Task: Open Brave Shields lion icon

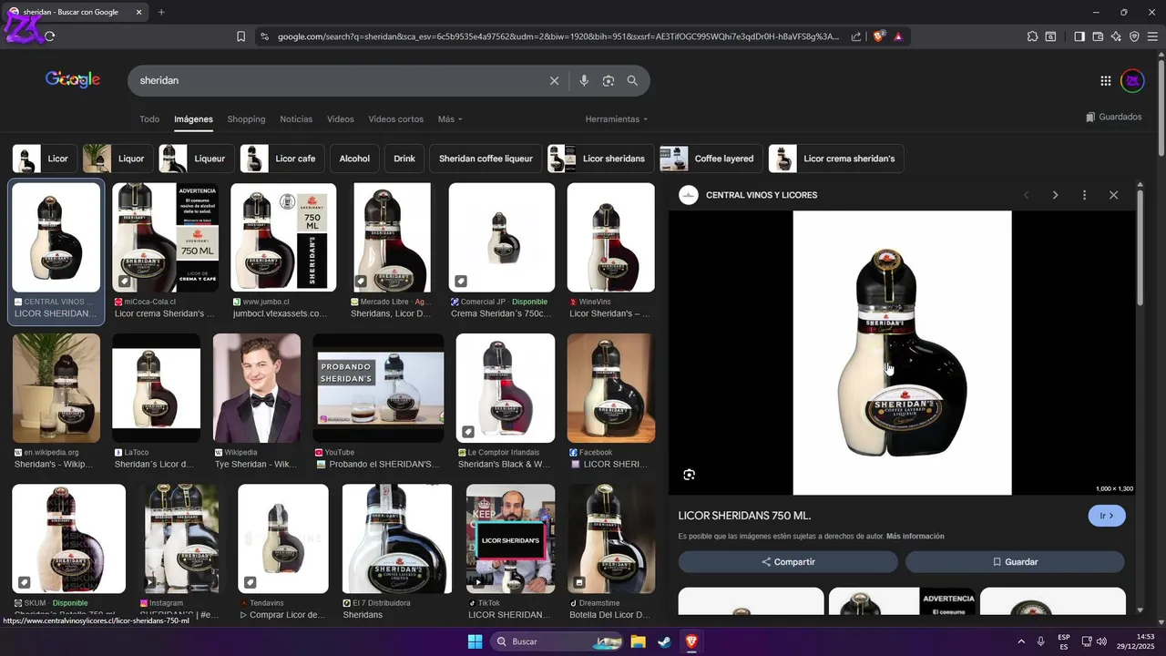Action: tap(878, 36)
